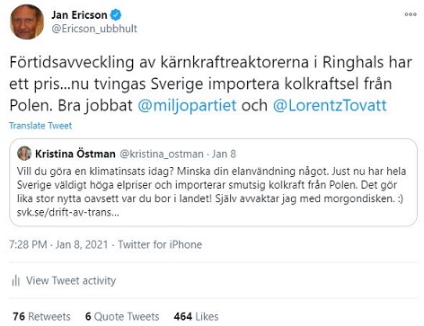Image resolution: width=424 pixels, height=326 pixels.
Task: Open the three-dot more options menu
Action: [x=411, y=14]
